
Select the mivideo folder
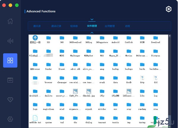[x=102, y=106]
